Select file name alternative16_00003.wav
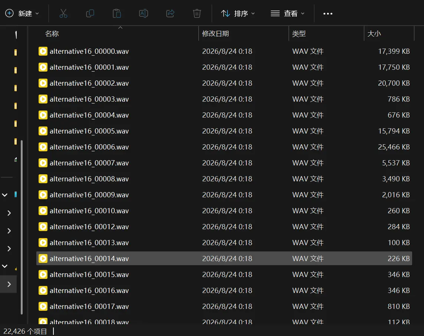 pyautogui.click(x=89, y=99)
